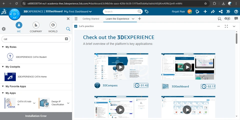The width and height of the screenshot is (240, 120).
Task: Open the collaboration network icon in top bar
Action: click(220, 12)
